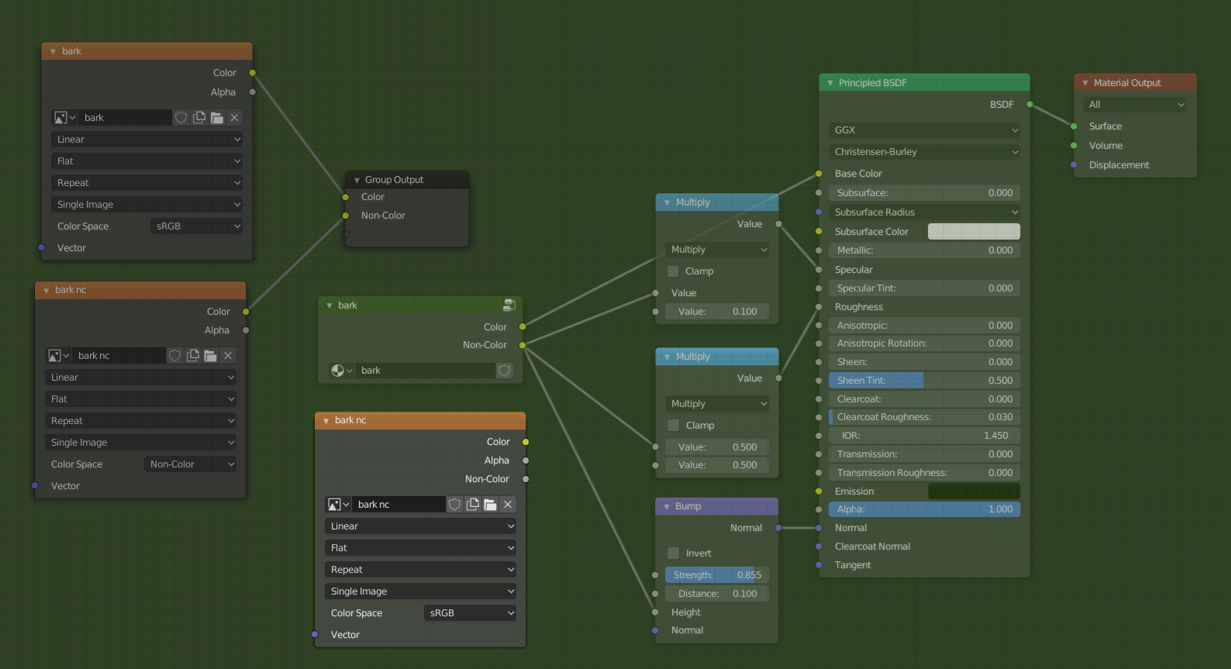Open sRGB color space dropdown in top bark node
The image size is (1231, 669).
click(197, 226)
